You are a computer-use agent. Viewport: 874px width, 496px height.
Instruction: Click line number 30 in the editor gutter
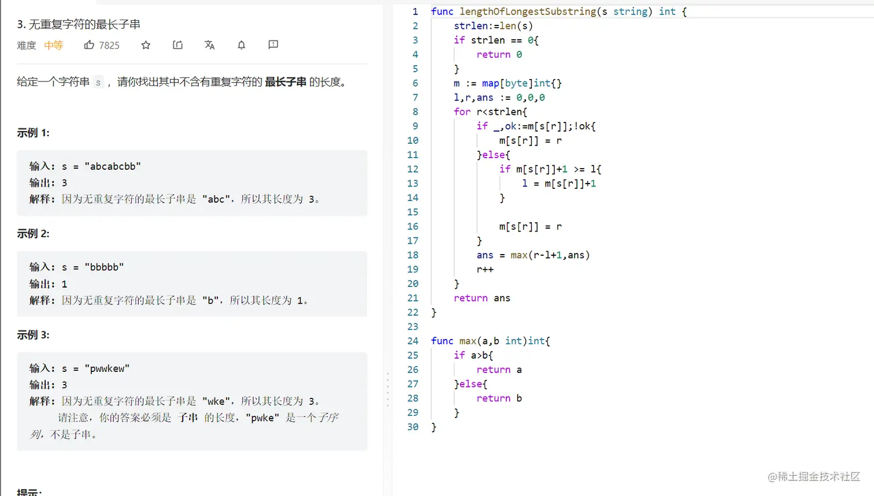point(413,427)
